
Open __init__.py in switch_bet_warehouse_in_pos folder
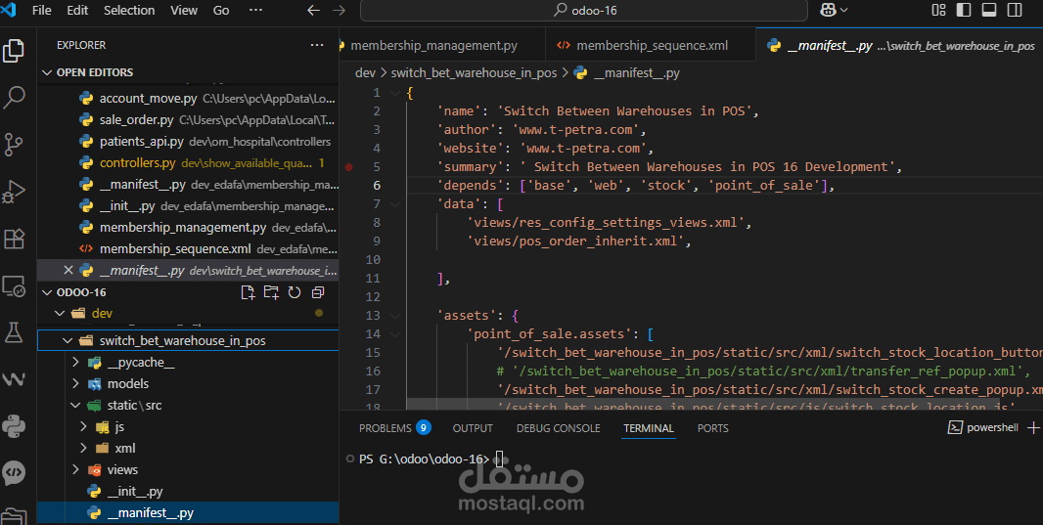188,491
